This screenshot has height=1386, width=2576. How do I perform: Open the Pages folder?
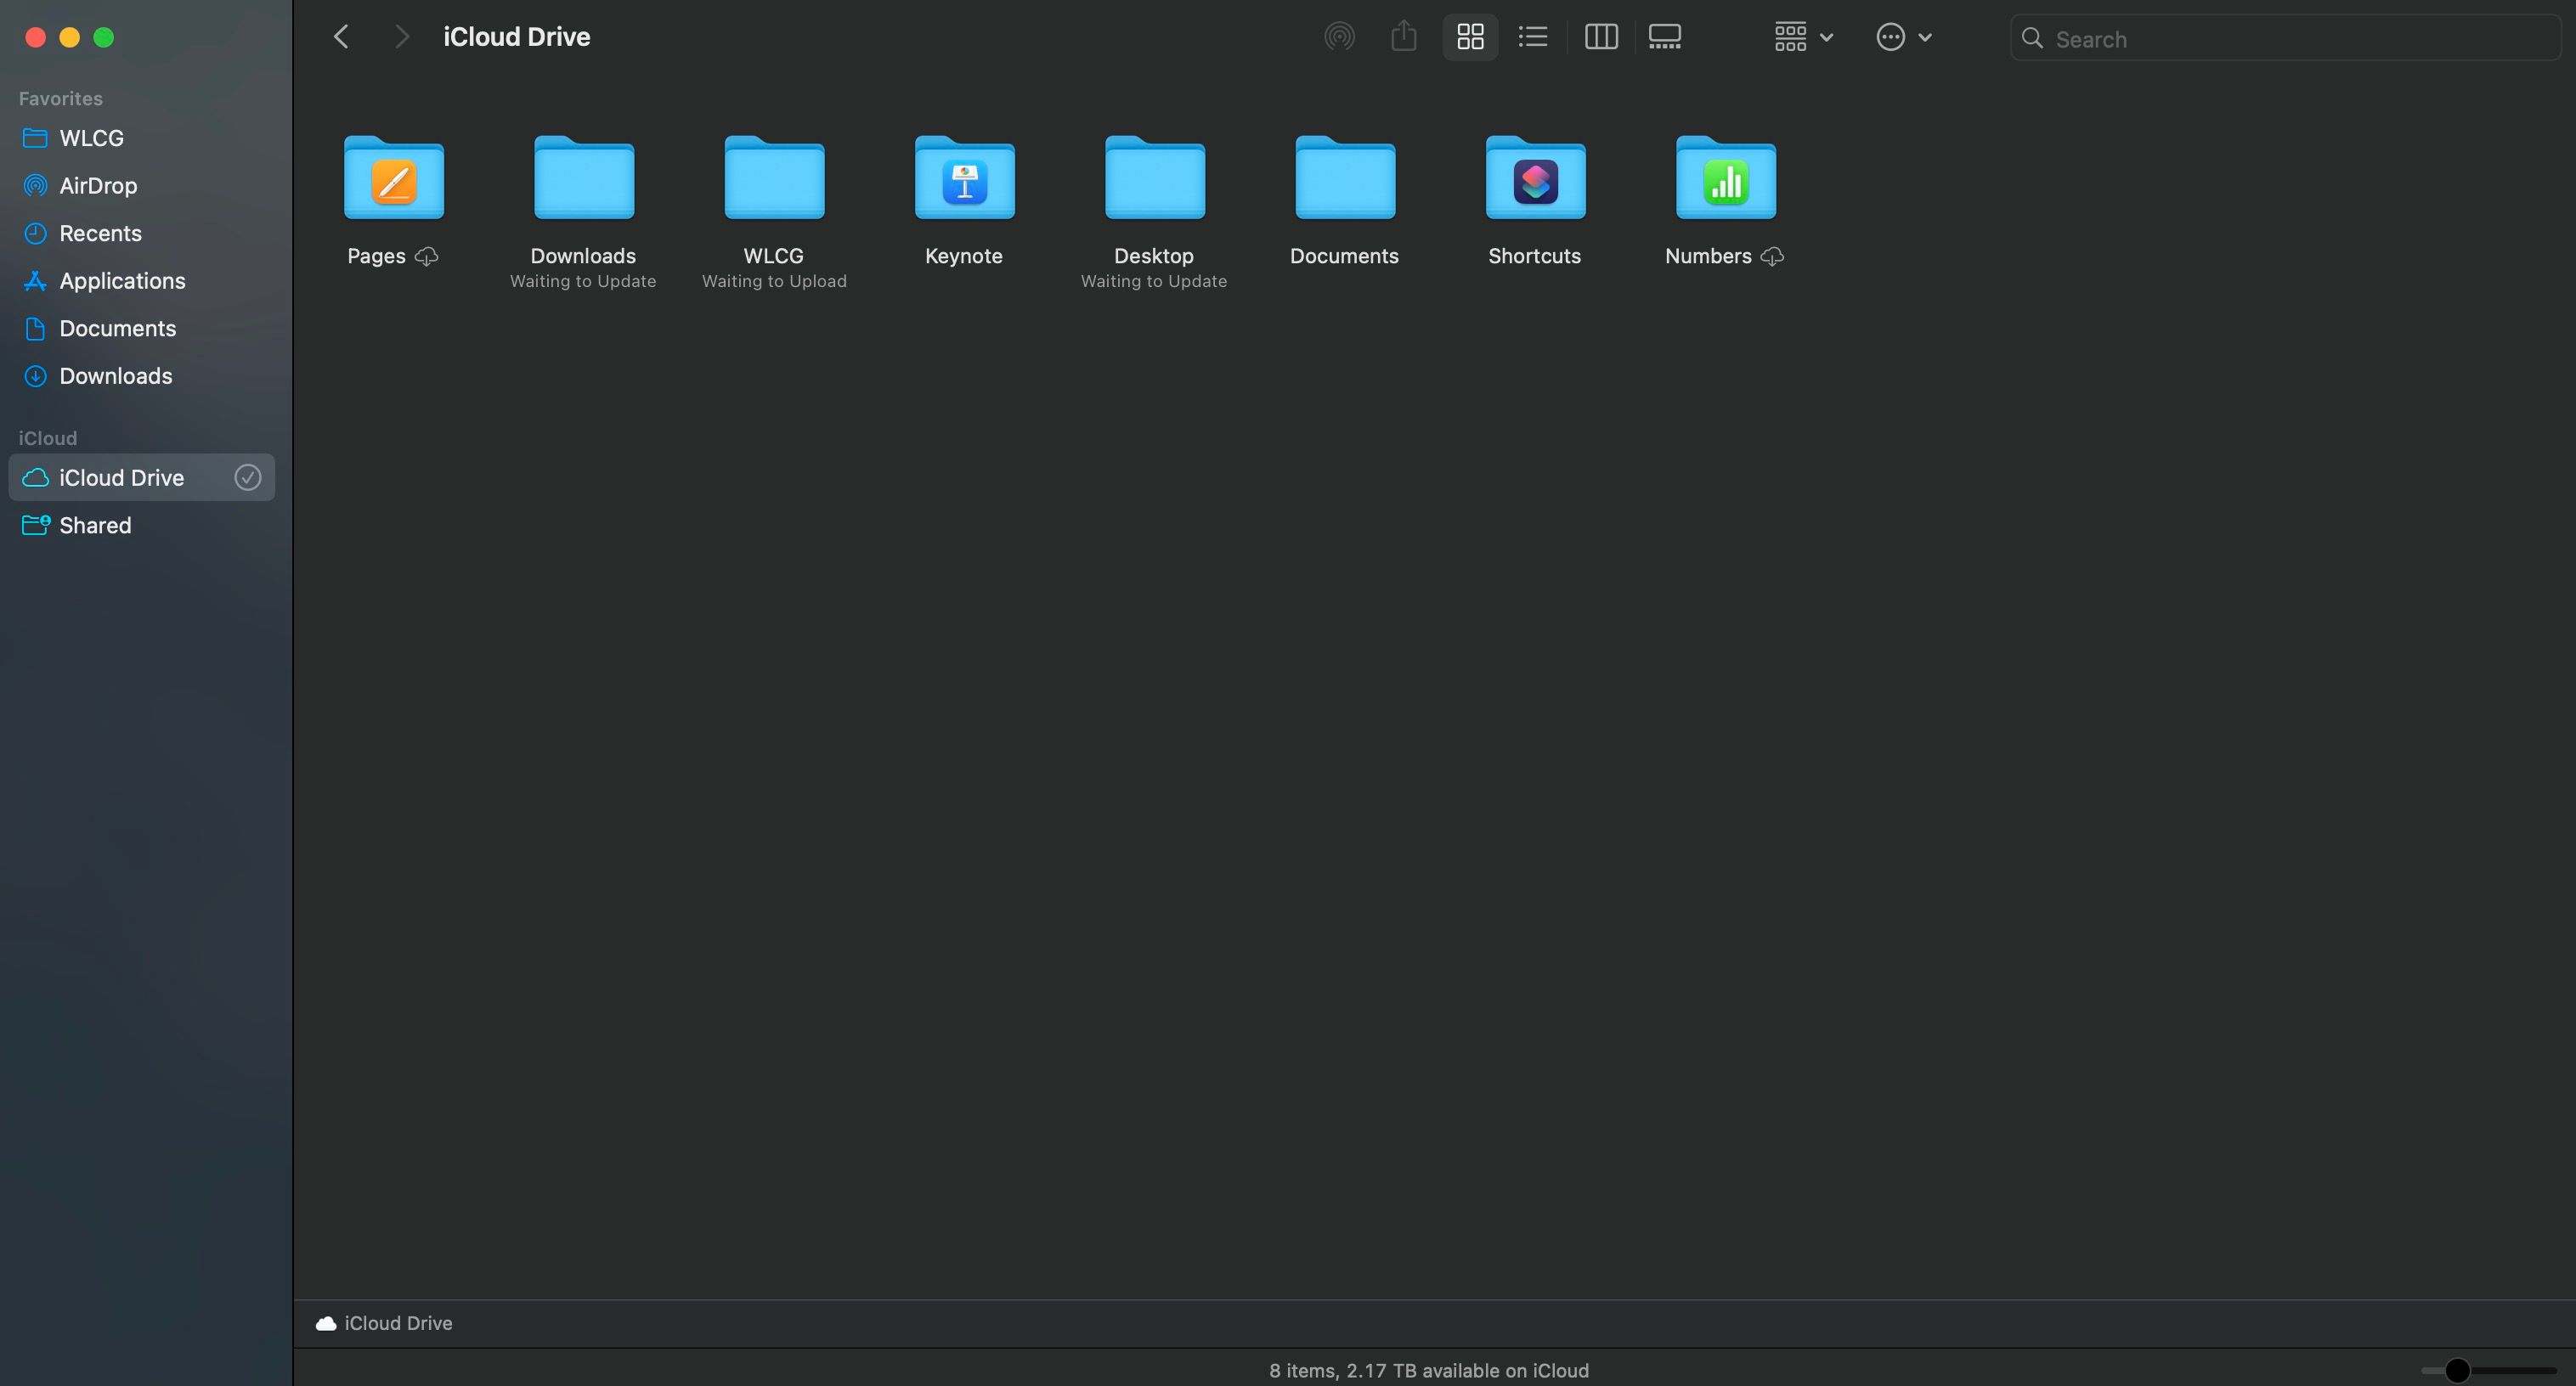393,180
